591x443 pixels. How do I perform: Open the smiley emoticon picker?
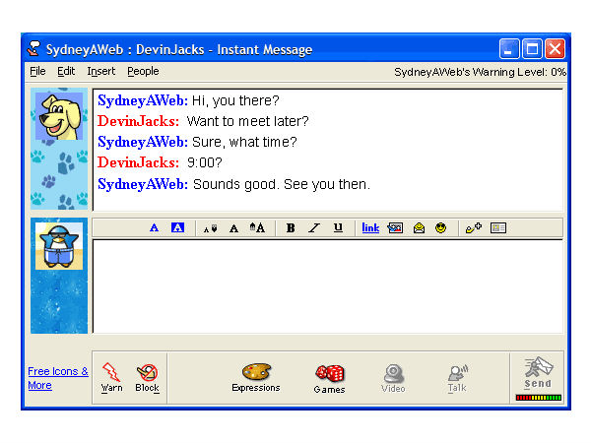coord(440,227)
